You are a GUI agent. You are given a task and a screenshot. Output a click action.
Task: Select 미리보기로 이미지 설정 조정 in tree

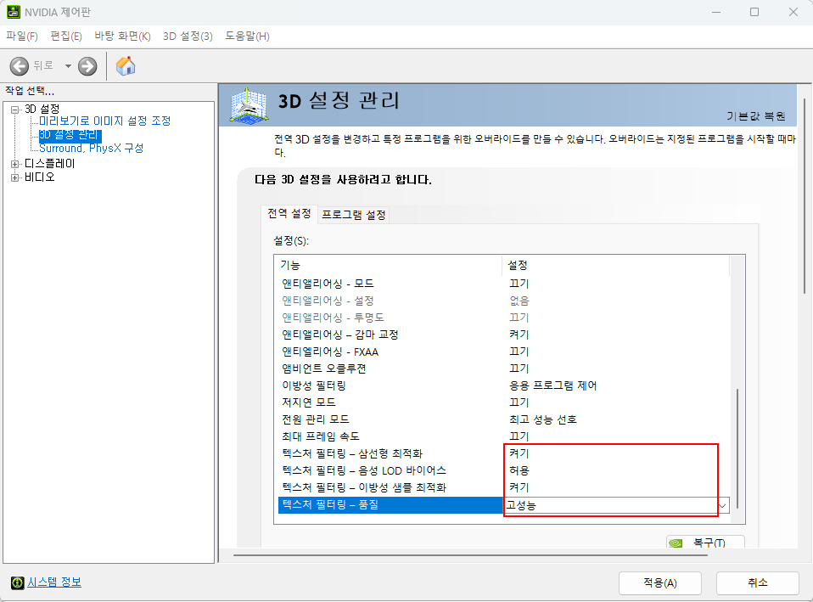click(x=104, y=121)
